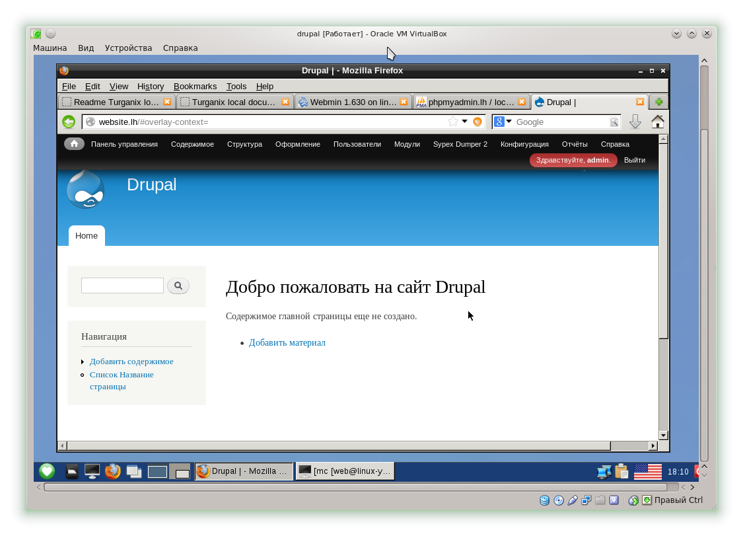Switch to the Webmin 1.630 tab
743x536 pixels.
[353, 102]
